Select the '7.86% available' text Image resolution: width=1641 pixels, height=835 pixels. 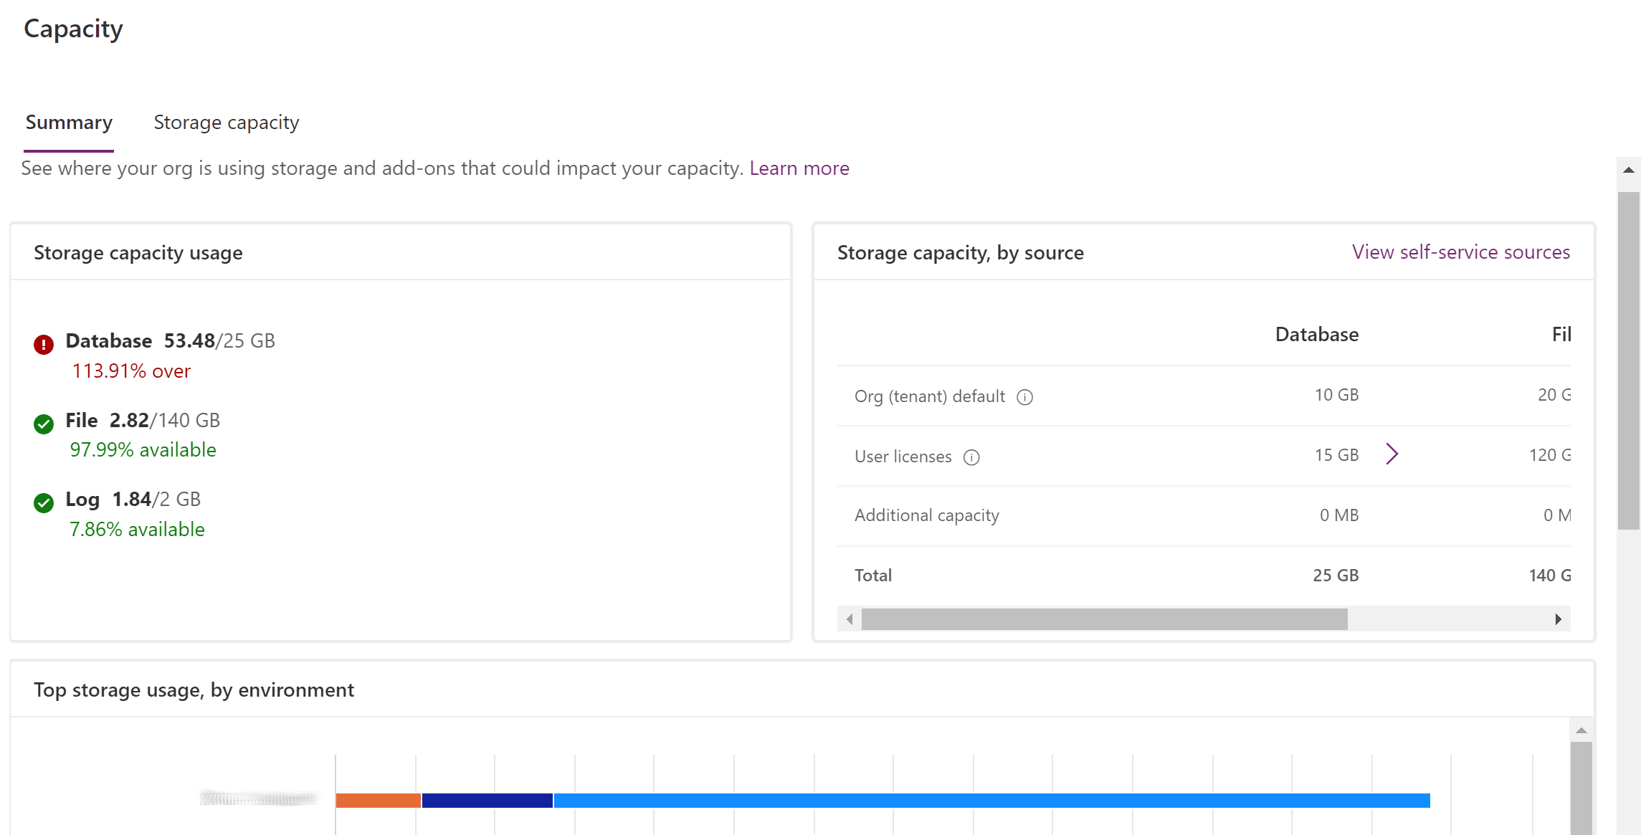tap(137, 530)
